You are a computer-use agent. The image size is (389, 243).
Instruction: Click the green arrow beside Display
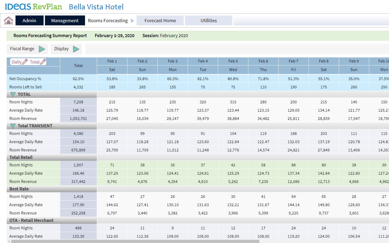[x=76, y=49]
